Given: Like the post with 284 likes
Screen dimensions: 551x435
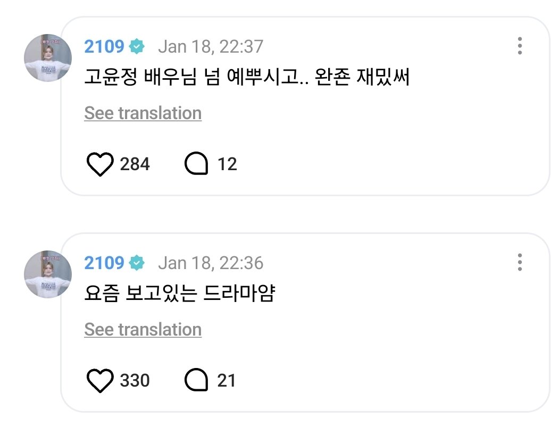Looking at the screenshot, I should (100, 164).
